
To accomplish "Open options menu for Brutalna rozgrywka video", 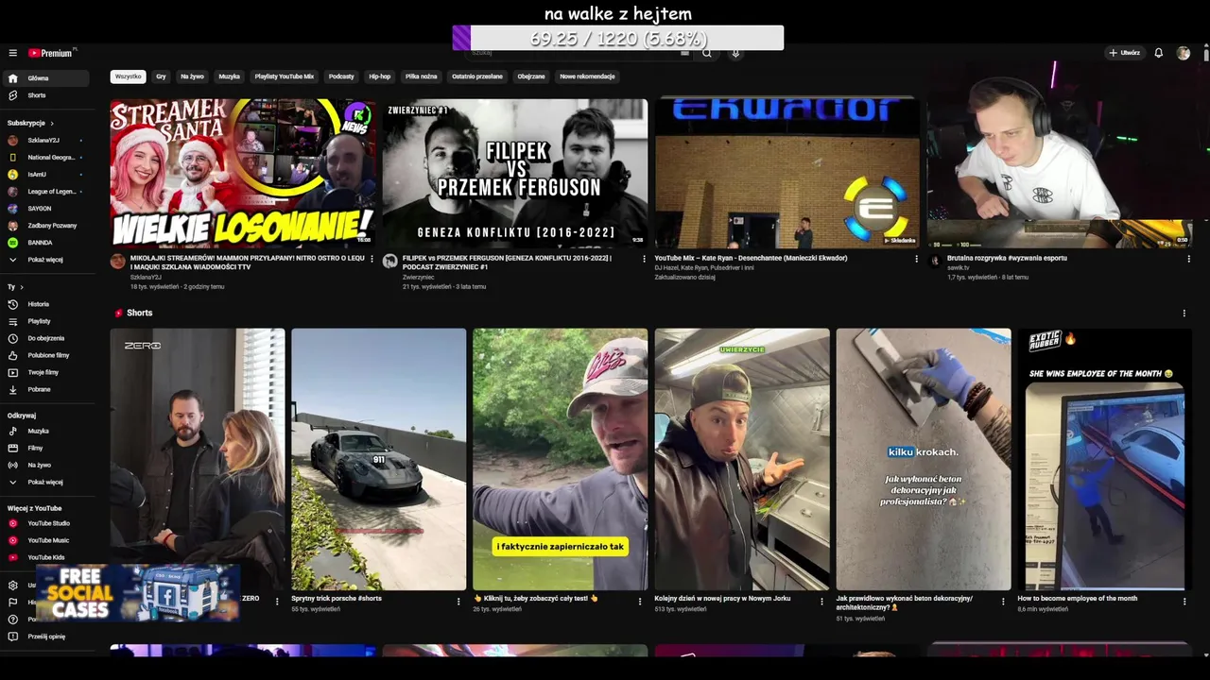I will click(x=1188, y=259).
